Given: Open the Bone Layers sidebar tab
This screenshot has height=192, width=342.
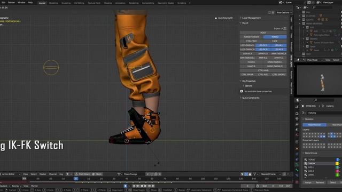Looking at the screenshot, I should 291,61.
